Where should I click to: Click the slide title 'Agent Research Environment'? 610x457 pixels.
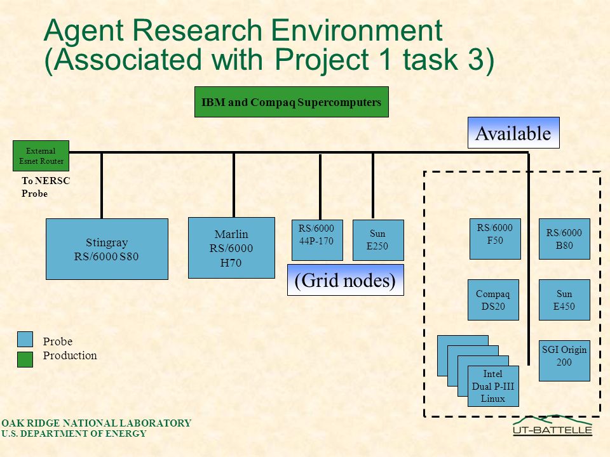[x=243, y=30]
